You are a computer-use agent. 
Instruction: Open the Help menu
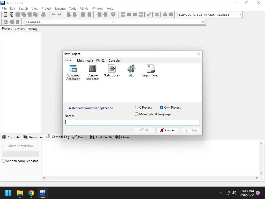tap(110, 9)
